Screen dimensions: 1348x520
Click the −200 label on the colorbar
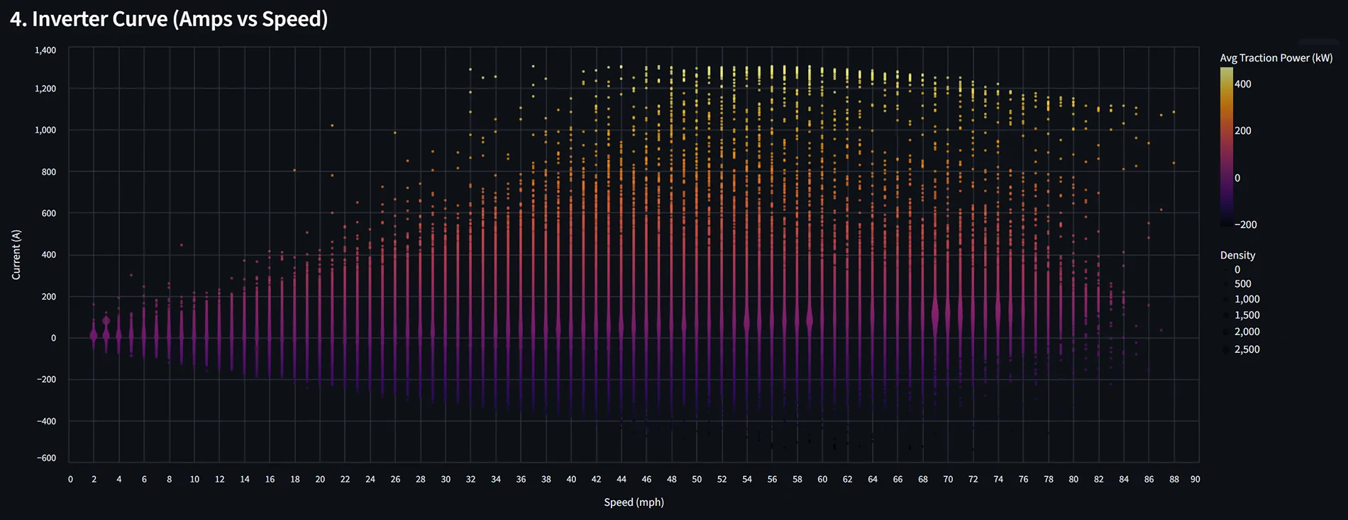pyautogui.click(x=1245, y=225)
